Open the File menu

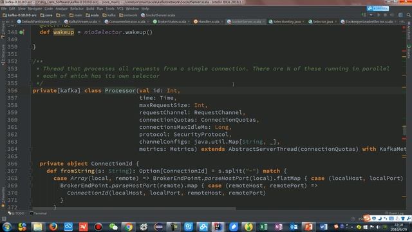click(x=4, y=8)
